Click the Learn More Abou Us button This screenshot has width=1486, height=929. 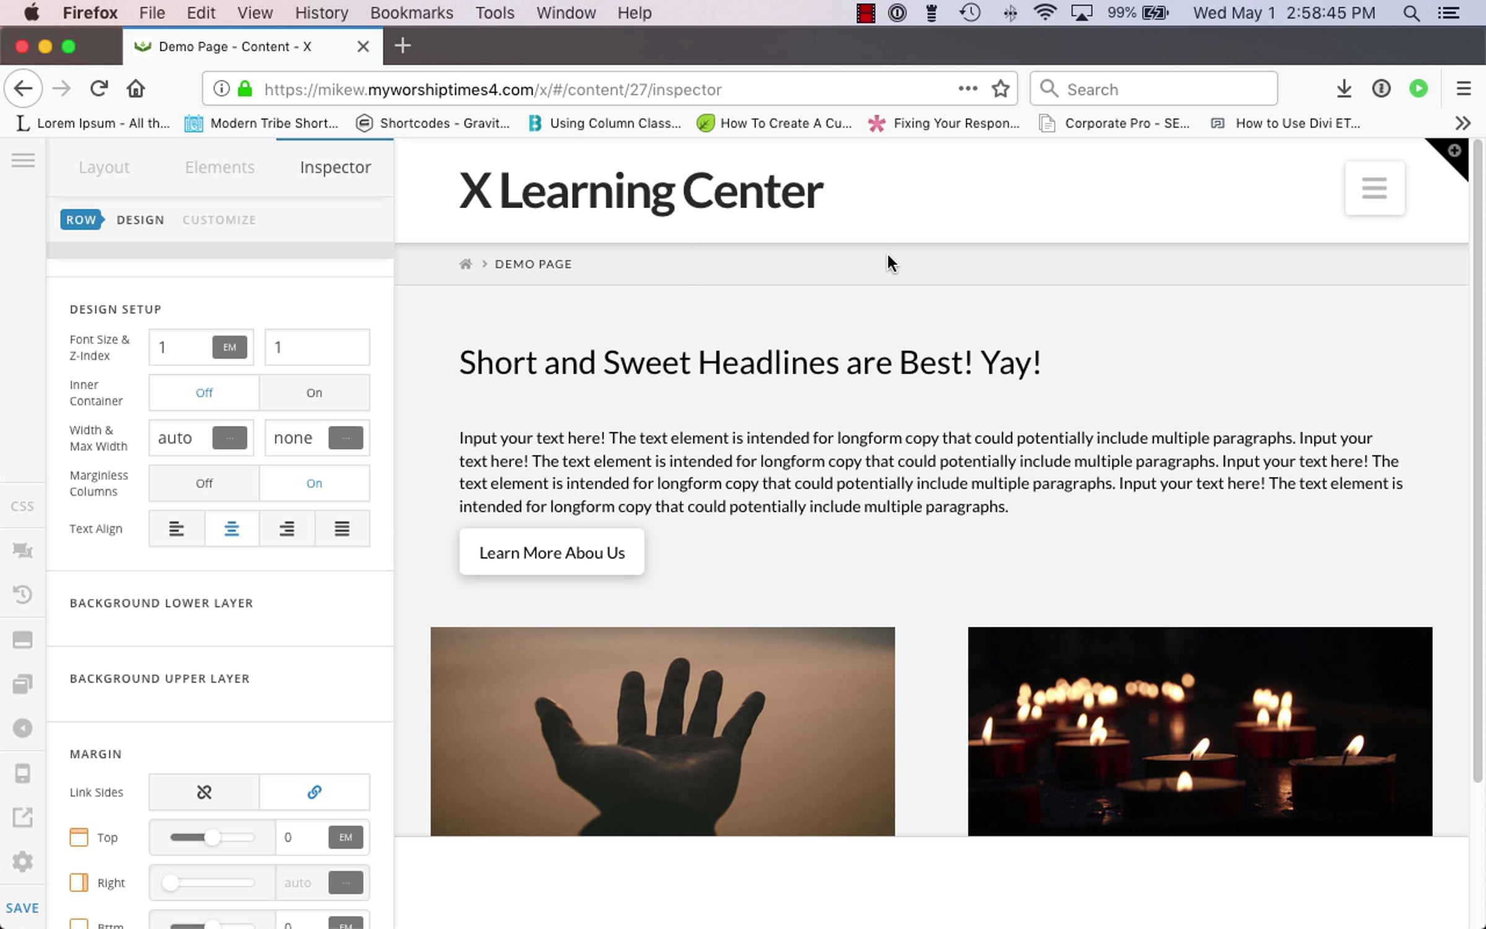(551, 552)
